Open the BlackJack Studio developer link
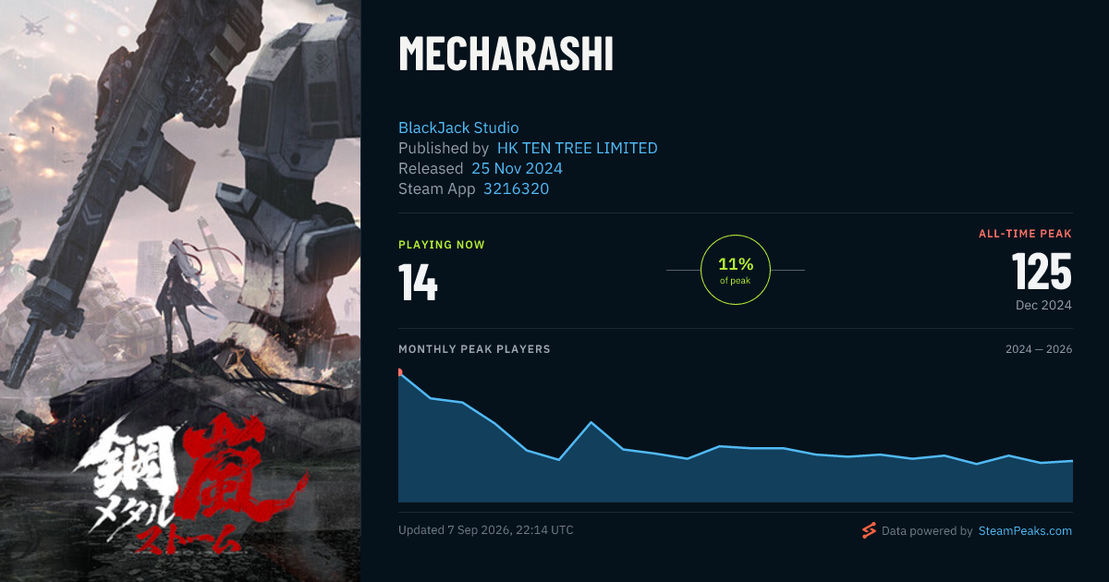 tap(458, 127)
